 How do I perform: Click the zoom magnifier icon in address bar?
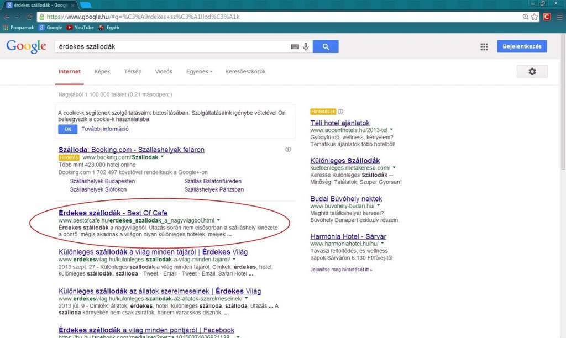coord(526,17)
